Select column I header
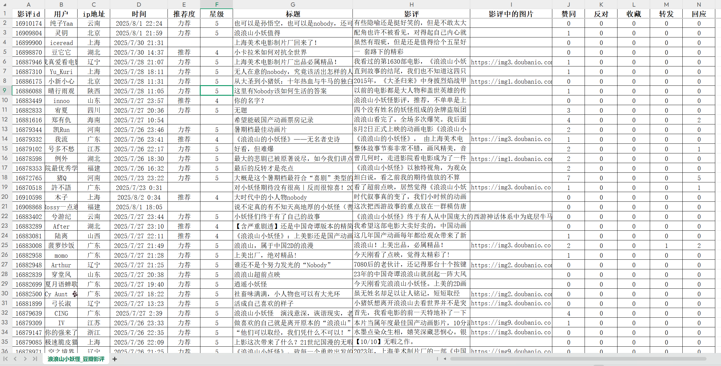Viewport: 721px width, 366px height. coord(511,5)
